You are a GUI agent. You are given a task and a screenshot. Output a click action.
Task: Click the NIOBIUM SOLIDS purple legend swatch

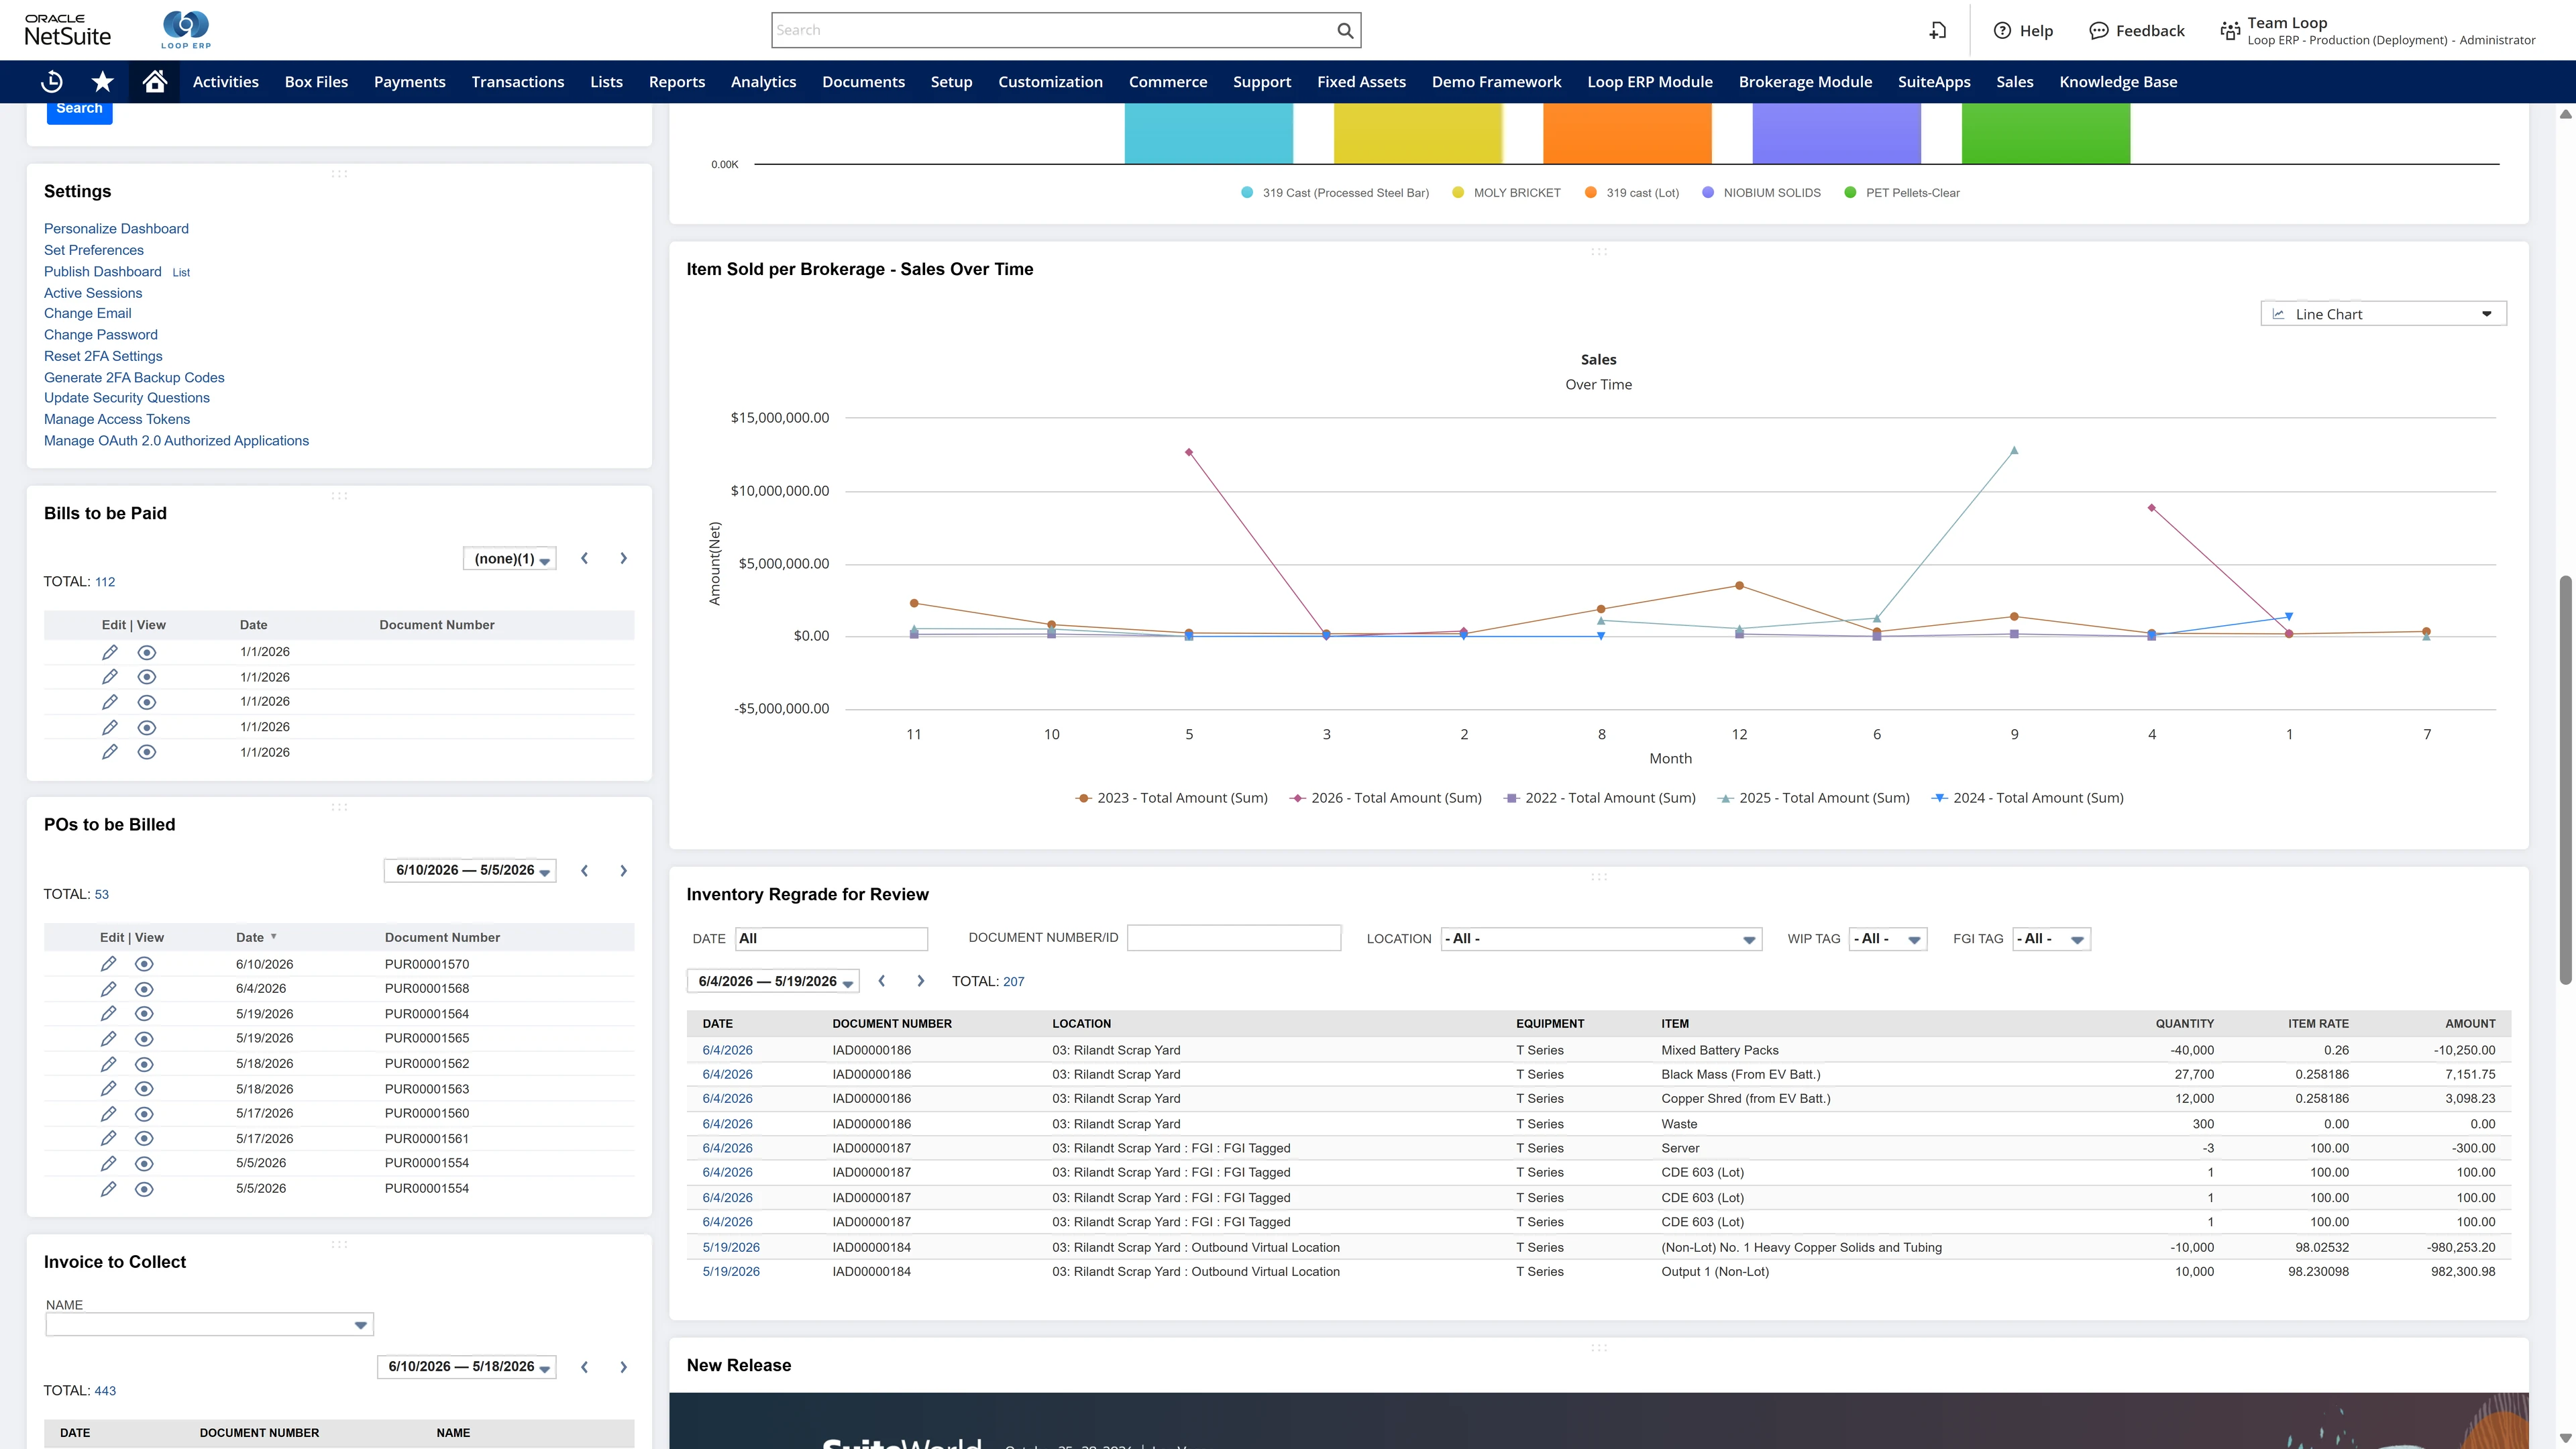point(1708,193)
